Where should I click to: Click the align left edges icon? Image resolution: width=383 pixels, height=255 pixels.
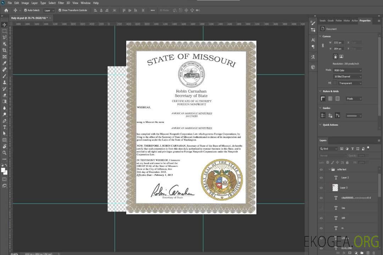click(95, 10)
